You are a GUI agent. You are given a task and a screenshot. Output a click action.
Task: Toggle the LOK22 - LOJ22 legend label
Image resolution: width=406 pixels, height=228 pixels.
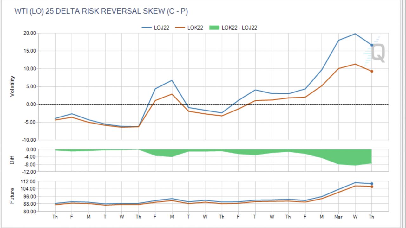(239, 28)
